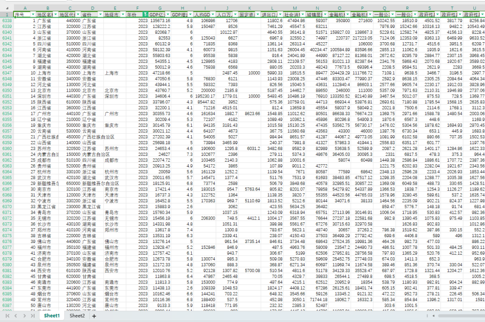Select the 北京市 cell in column B
This screenshot has height=322, width=485.
(x=47, y=90)
